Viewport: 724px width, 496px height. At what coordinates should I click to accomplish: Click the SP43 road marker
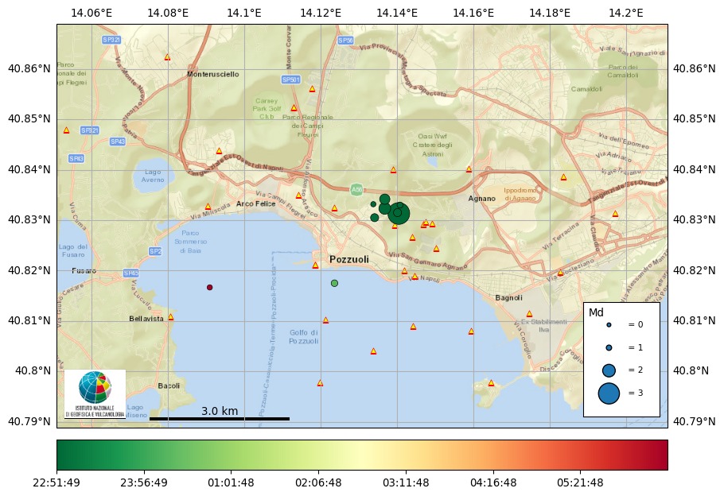pyautogui.click(x=117, y=141)
